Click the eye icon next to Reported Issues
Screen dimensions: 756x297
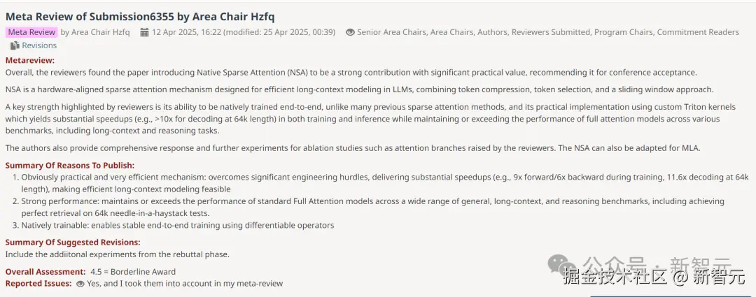pyautogui.click(x=80, y=284)
